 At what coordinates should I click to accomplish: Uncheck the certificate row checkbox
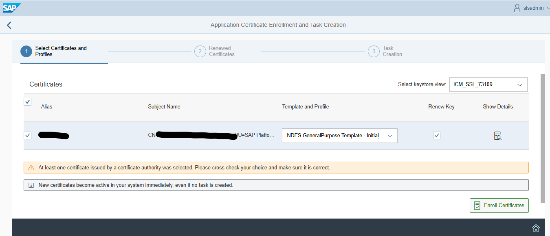pyautogui.click(x=28, y=135)
